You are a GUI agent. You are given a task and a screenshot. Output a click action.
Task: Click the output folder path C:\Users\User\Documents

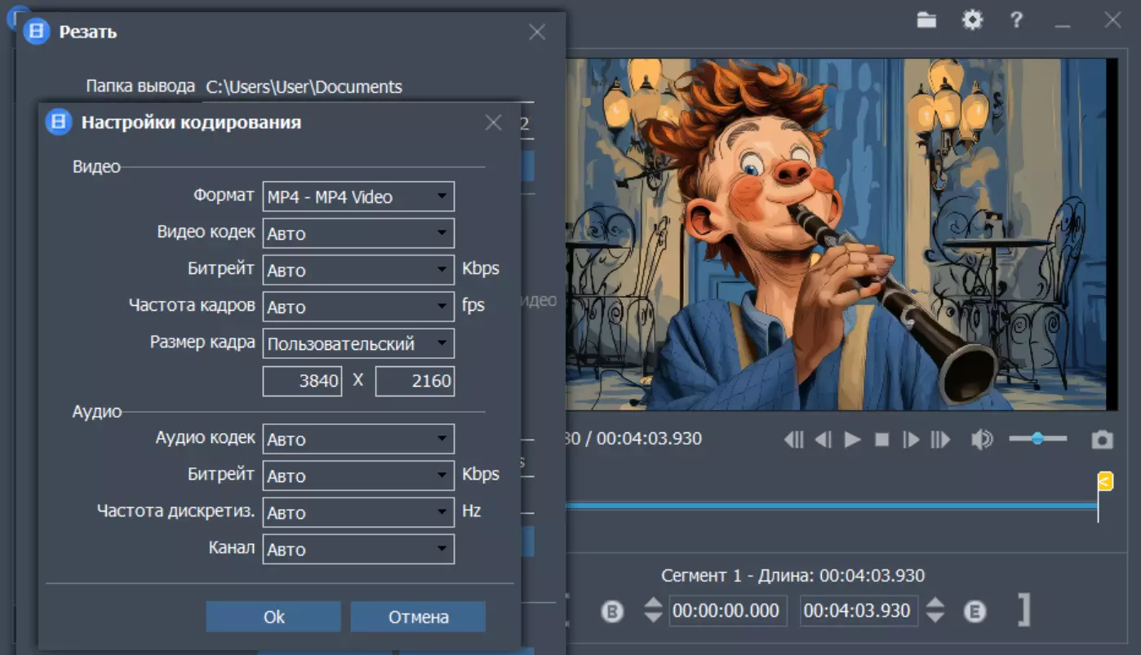tap(304, 86)
